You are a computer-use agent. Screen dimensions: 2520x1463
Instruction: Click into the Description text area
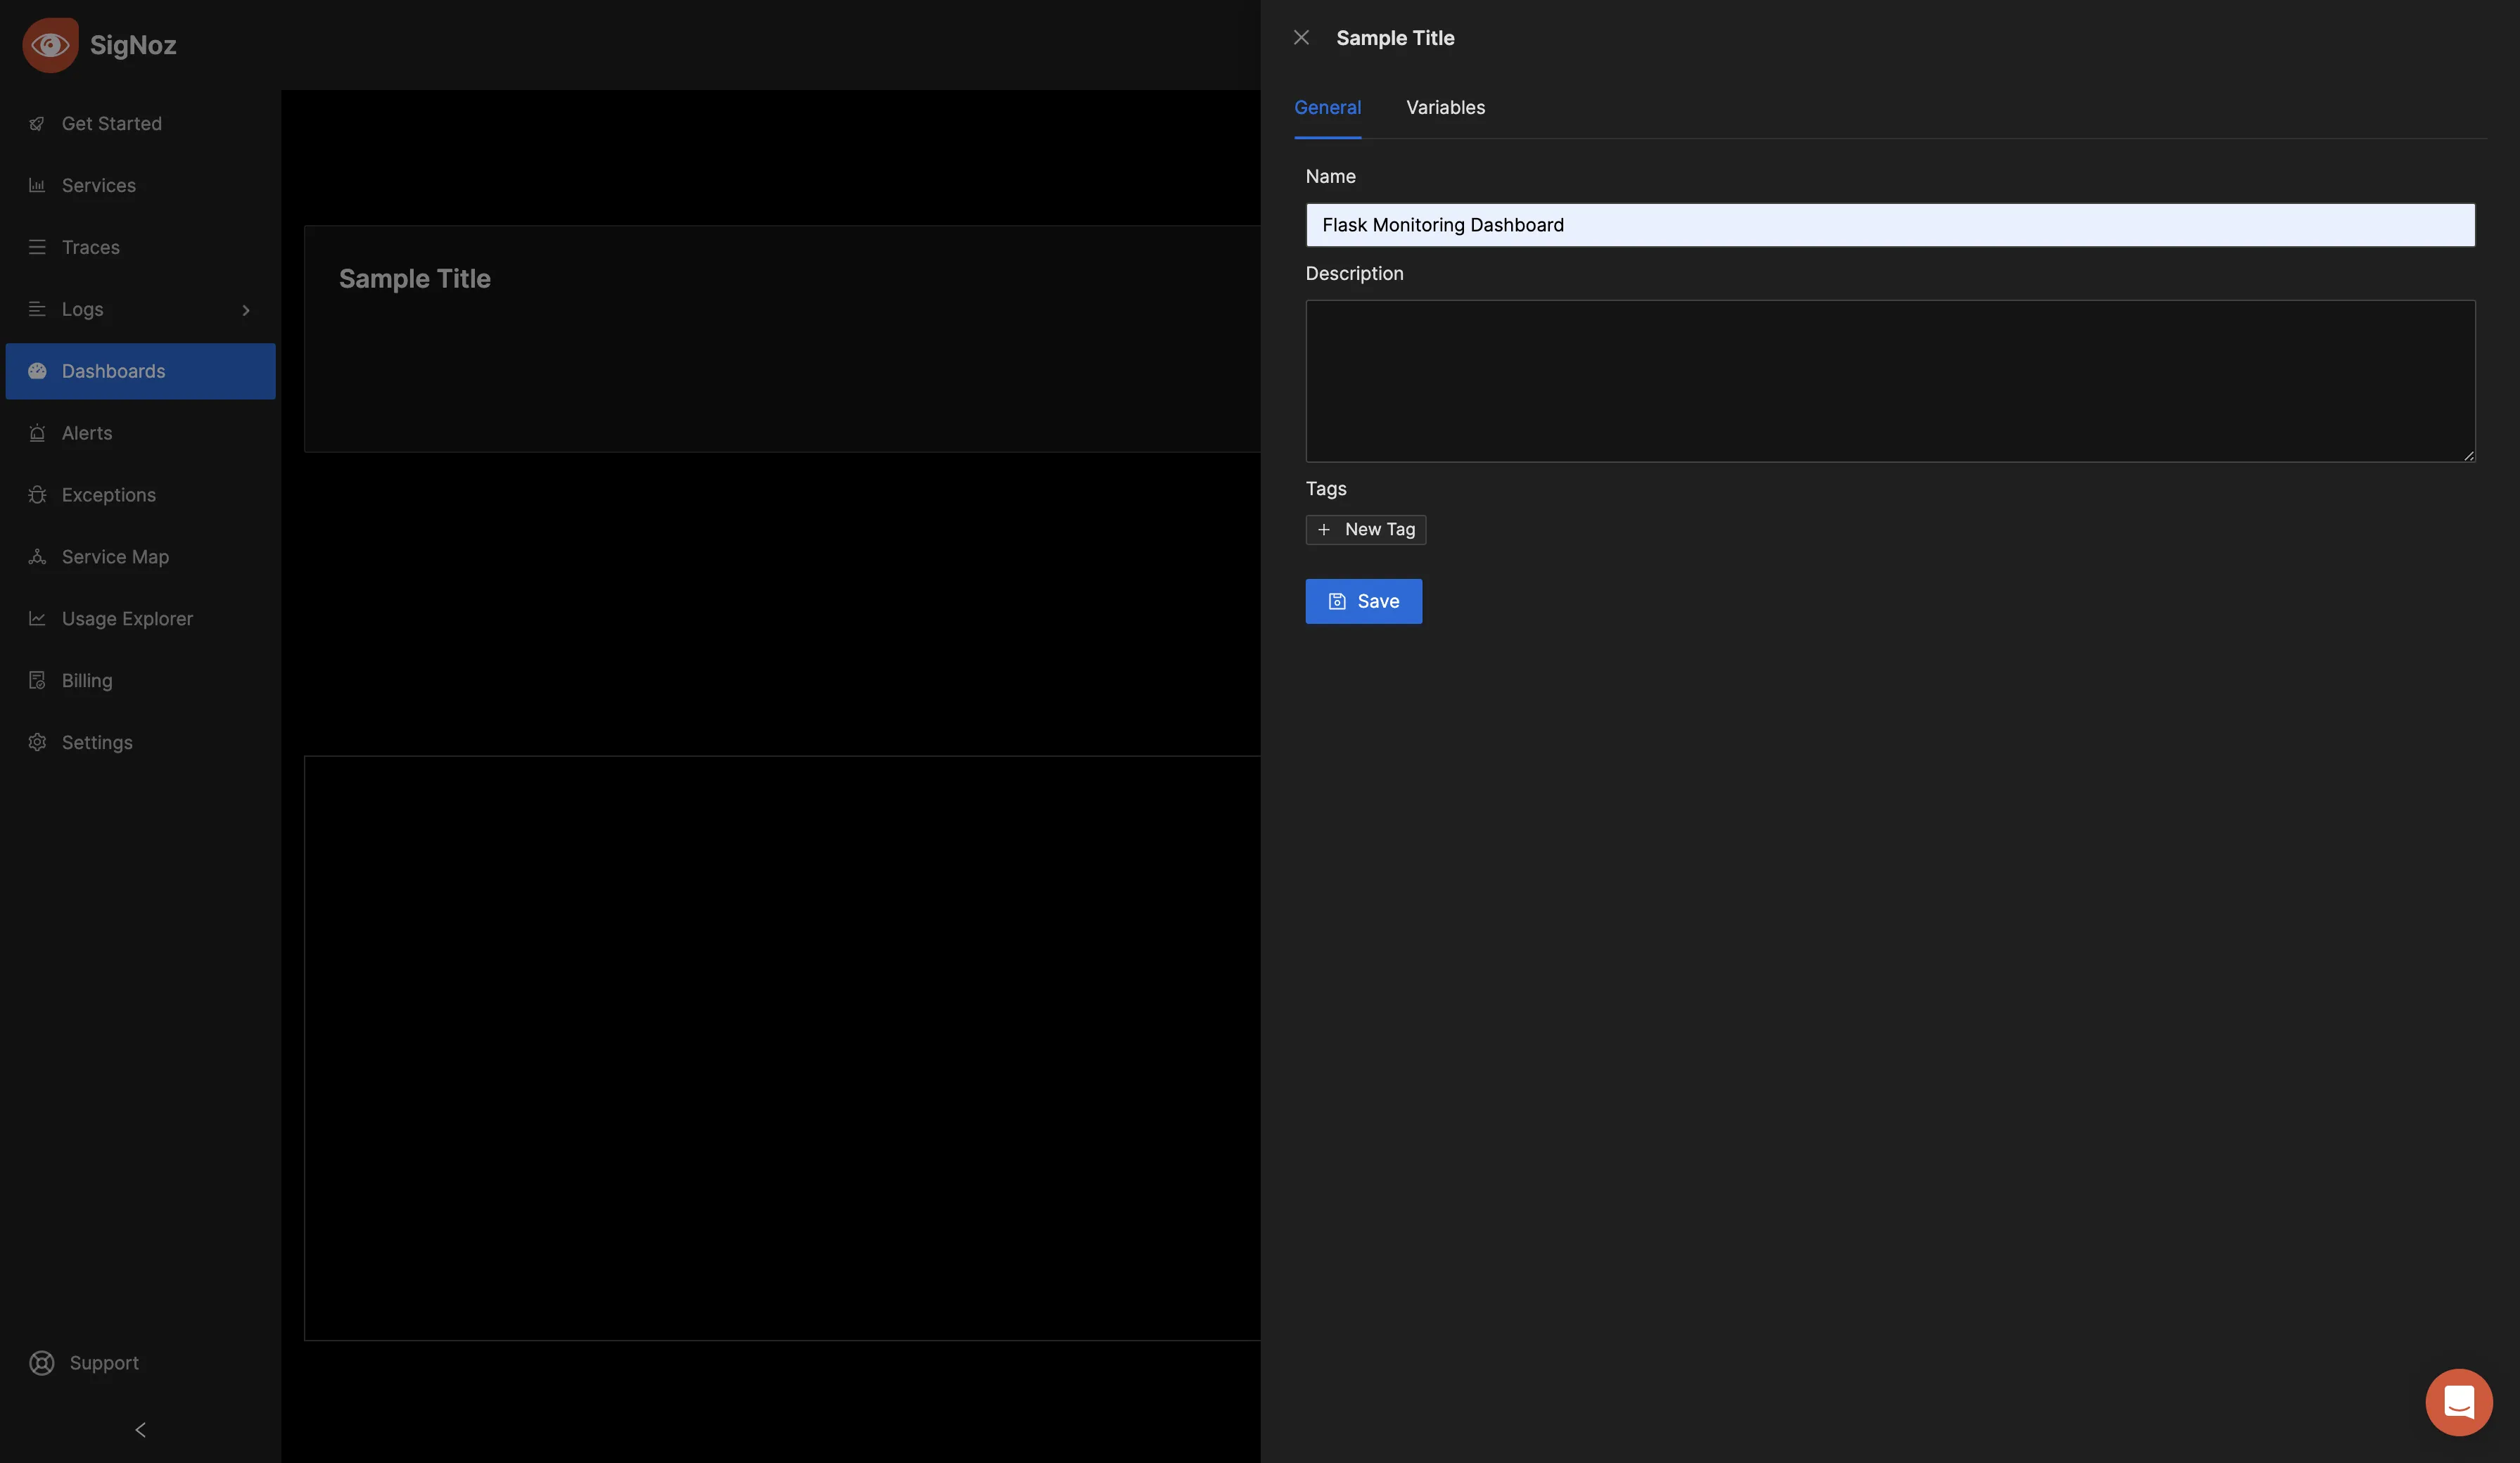tap(1890, 381)
